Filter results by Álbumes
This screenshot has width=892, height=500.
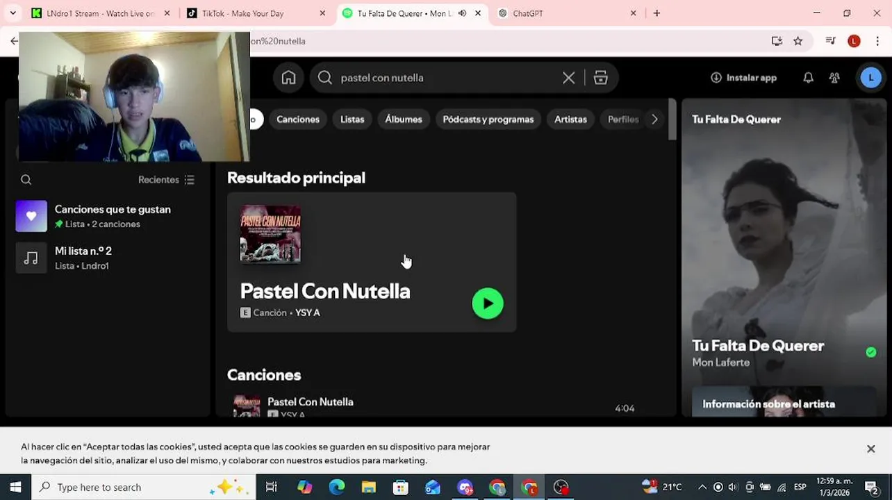click(x=404, y=119)
